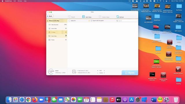Screen dimensions: 185x104
Task: Select the MediaTrans folder on desktop
Action: 157,17
